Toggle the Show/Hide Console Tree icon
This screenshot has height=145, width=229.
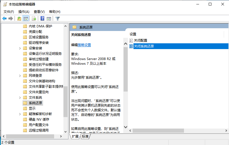point(26,19)
